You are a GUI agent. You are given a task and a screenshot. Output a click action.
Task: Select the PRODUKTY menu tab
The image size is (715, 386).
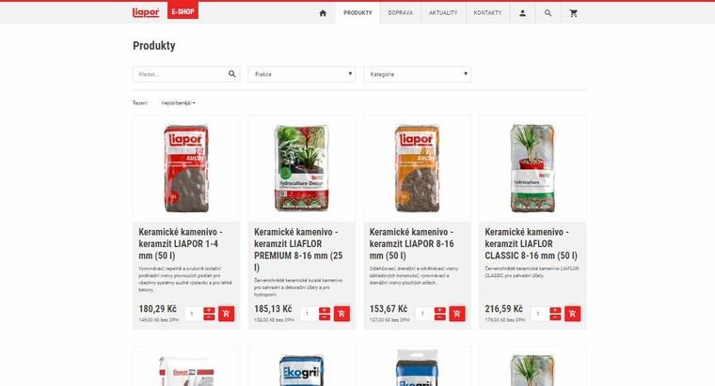coord(357,13)
